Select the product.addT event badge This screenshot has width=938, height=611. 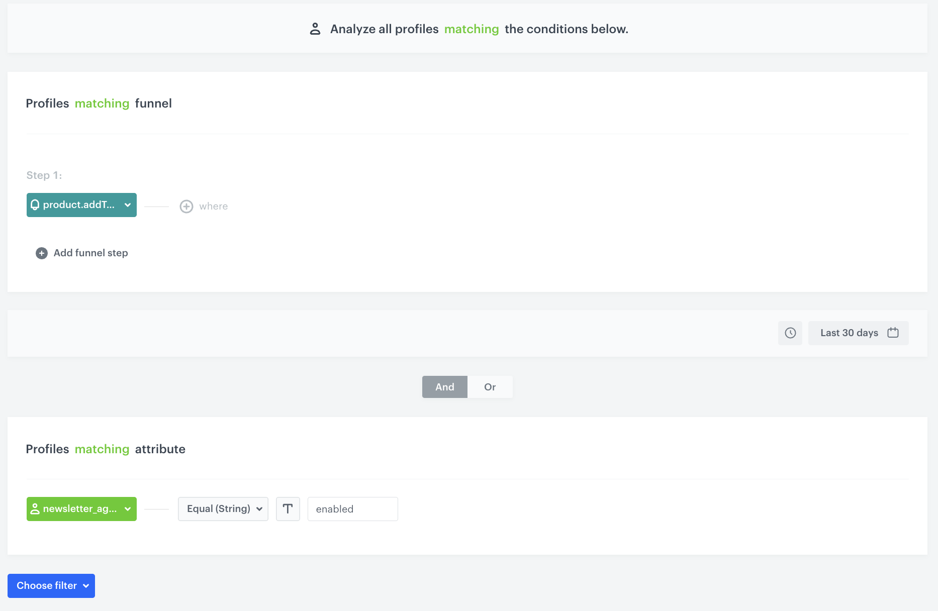(x=78, y=205)
